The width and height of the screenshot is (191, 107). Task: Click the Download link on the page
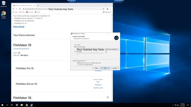pyautogui.click(x=19, y=27)
